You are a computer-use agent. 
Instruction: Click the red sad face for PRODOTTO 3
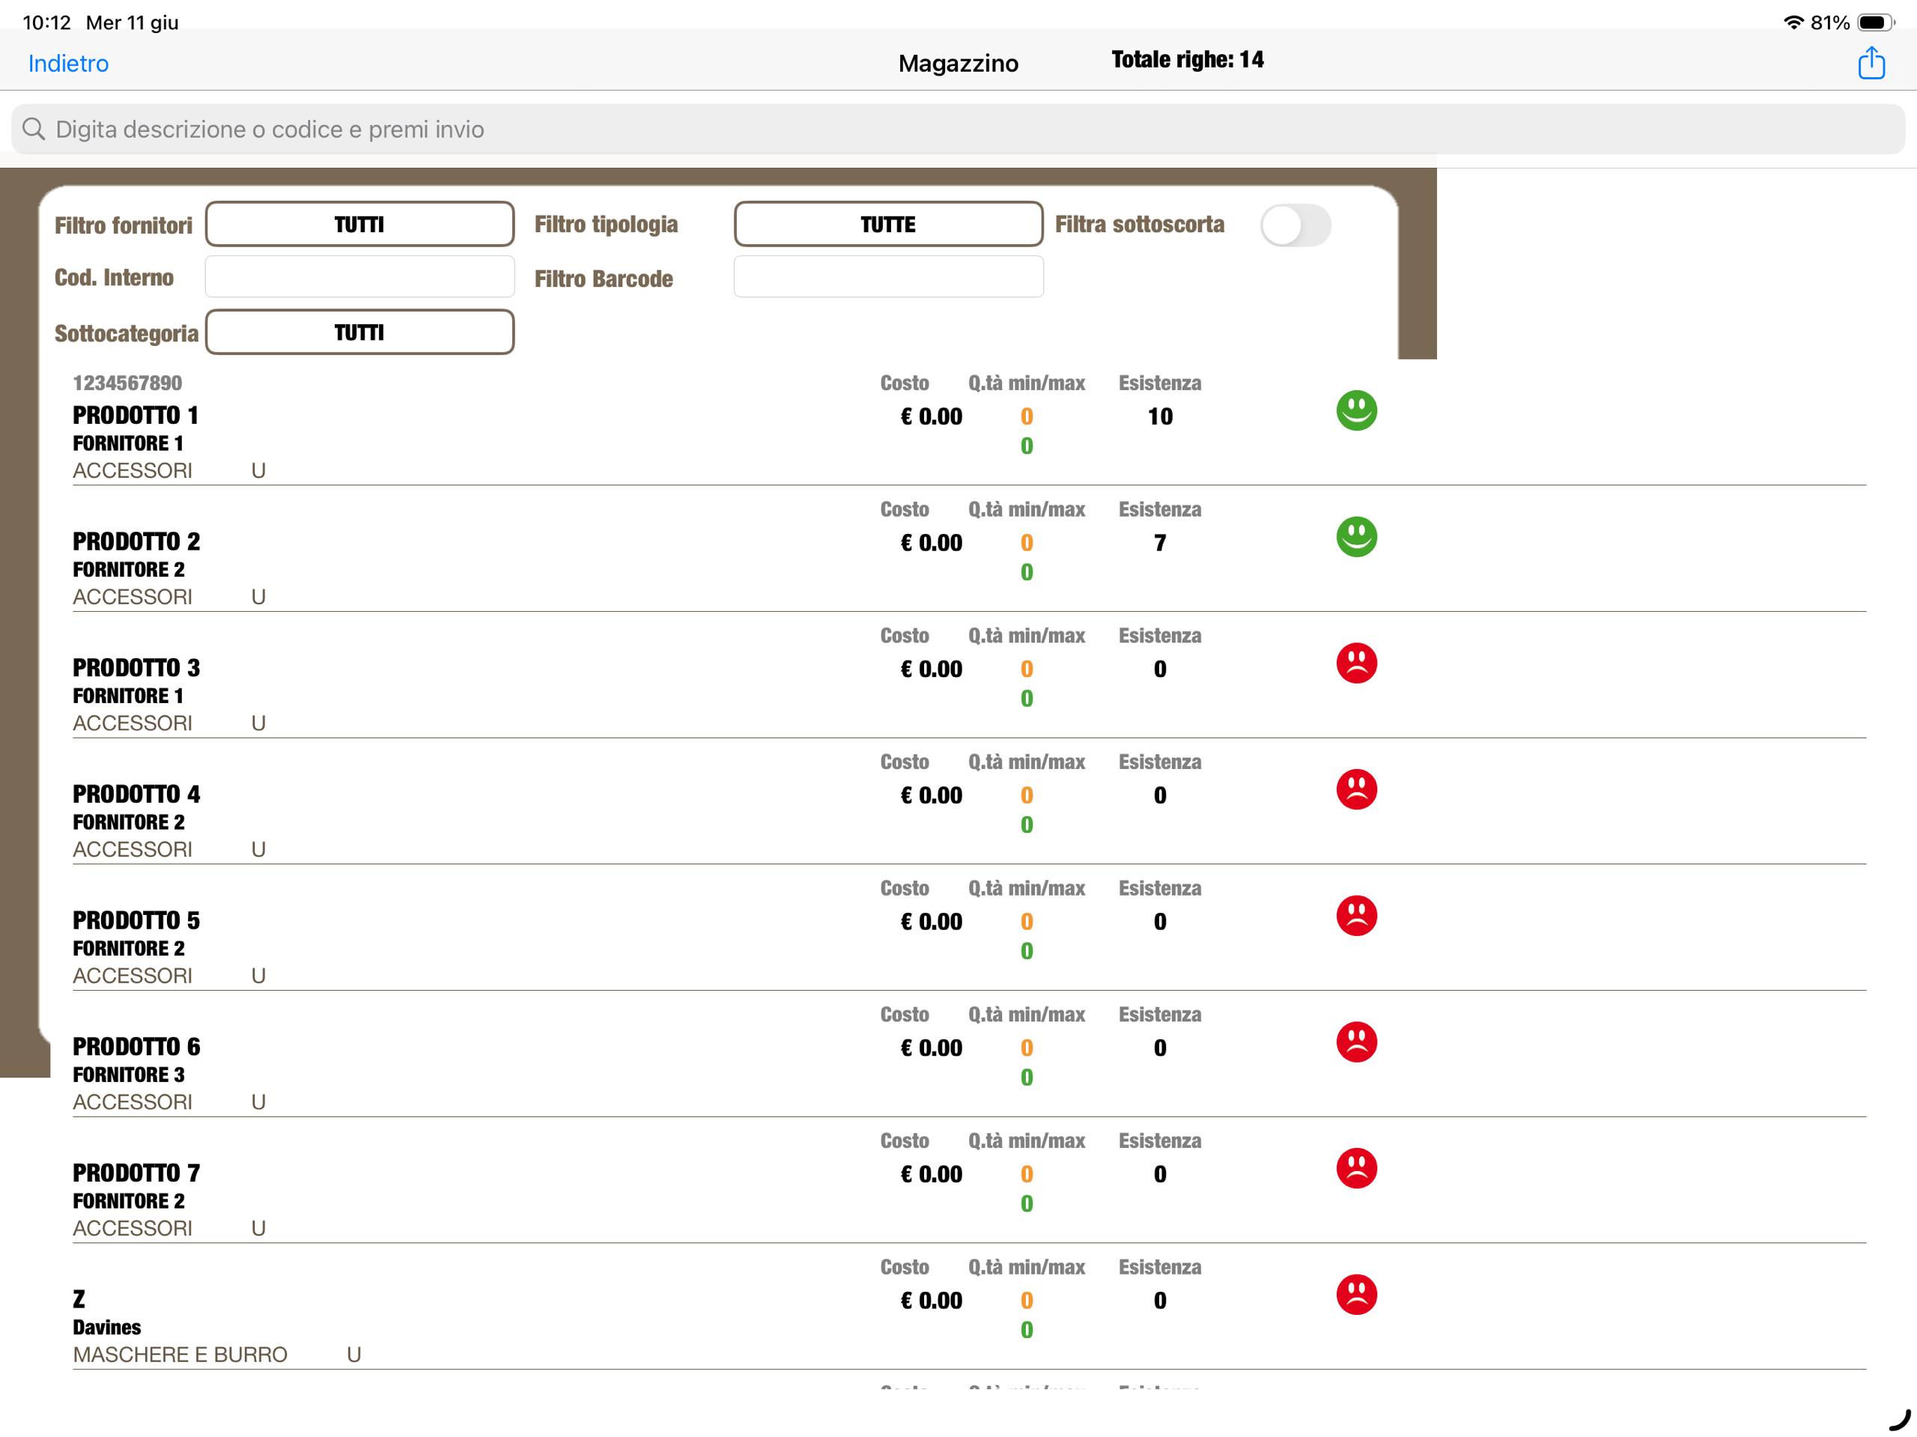pyautogui.click(x=1356, y=663)
